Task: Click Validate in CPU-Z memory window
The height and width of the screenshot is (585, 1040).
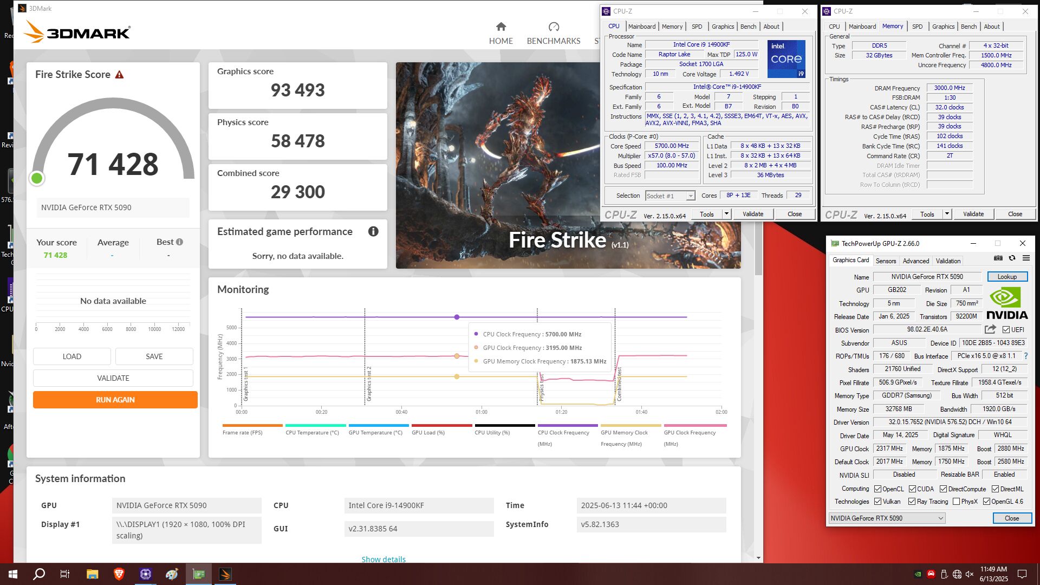Action: (x=973, y=214)
